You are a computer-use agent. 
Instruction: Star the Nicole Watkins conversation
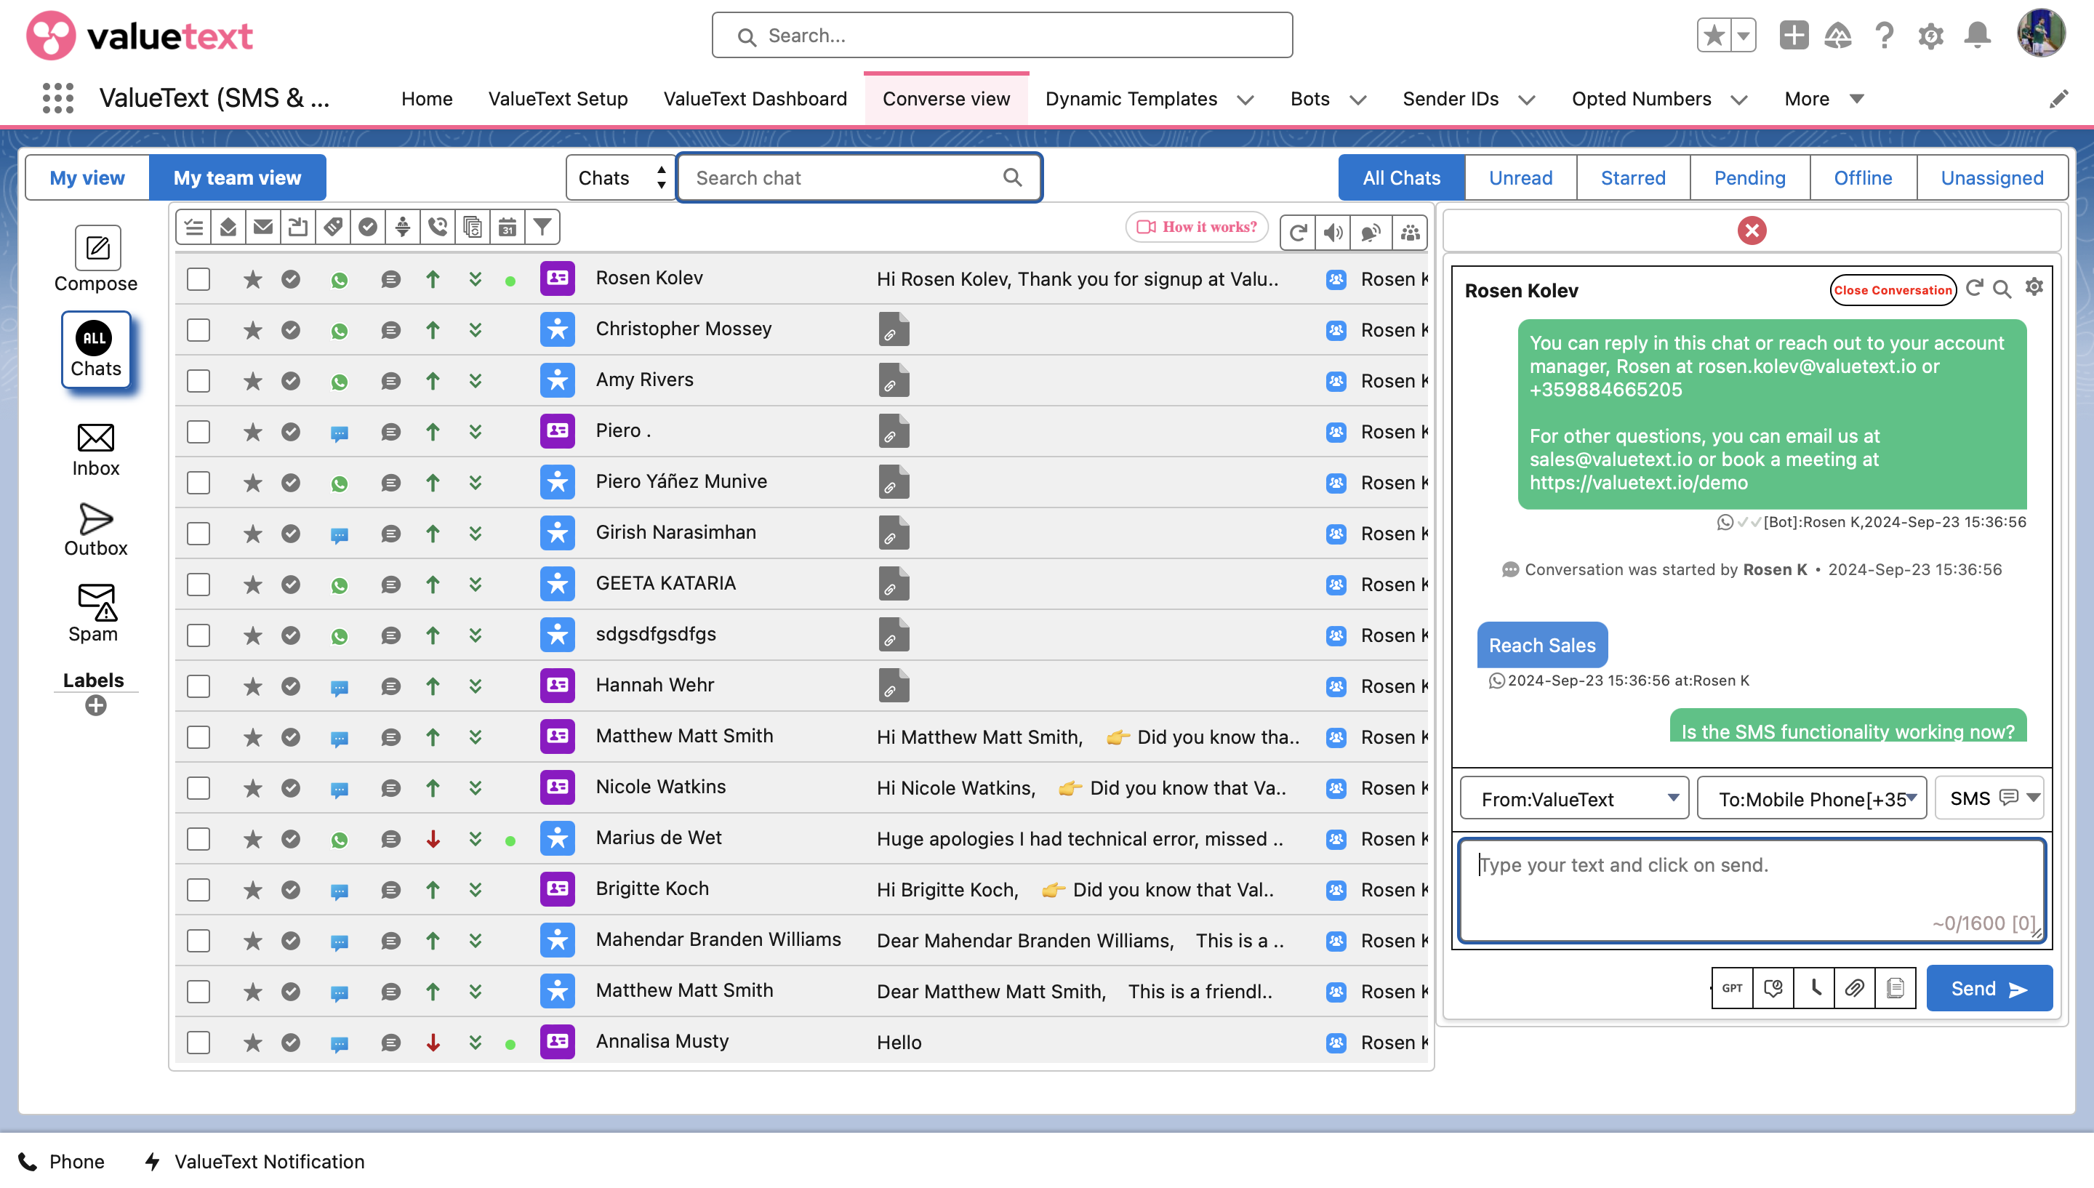click(253, 787)
